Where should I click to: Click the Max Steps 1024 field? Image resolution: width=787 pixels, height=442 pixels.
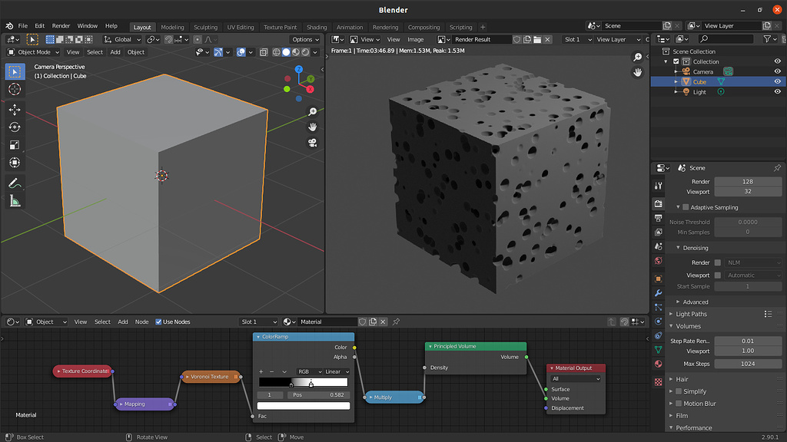coord(748,364)
